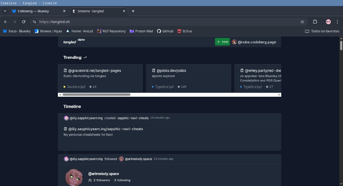Open the browser extensions puzzle icon
The height and width of the screenshot is (186, 343).
(315, 22)
